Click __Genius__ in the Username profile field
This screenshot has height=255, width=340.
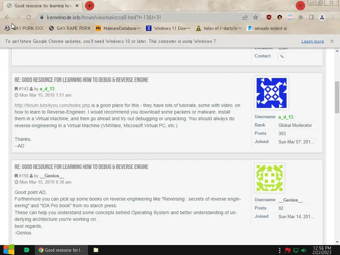pos(291,200)
